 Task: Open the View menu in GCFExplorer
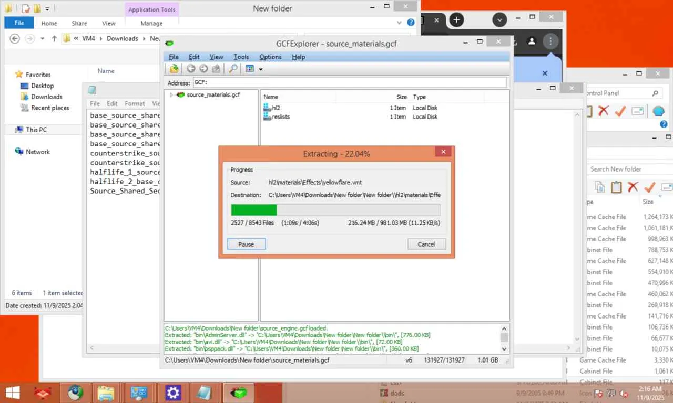click(216, 57)
